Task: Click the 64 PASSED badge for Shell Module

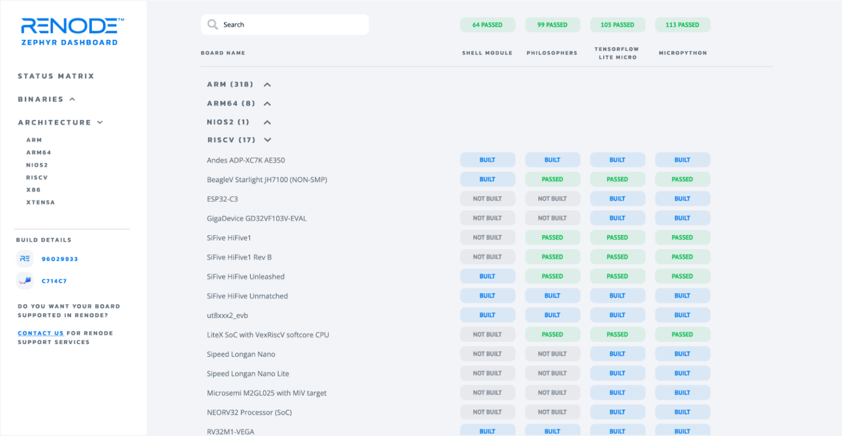Action: 487,25
